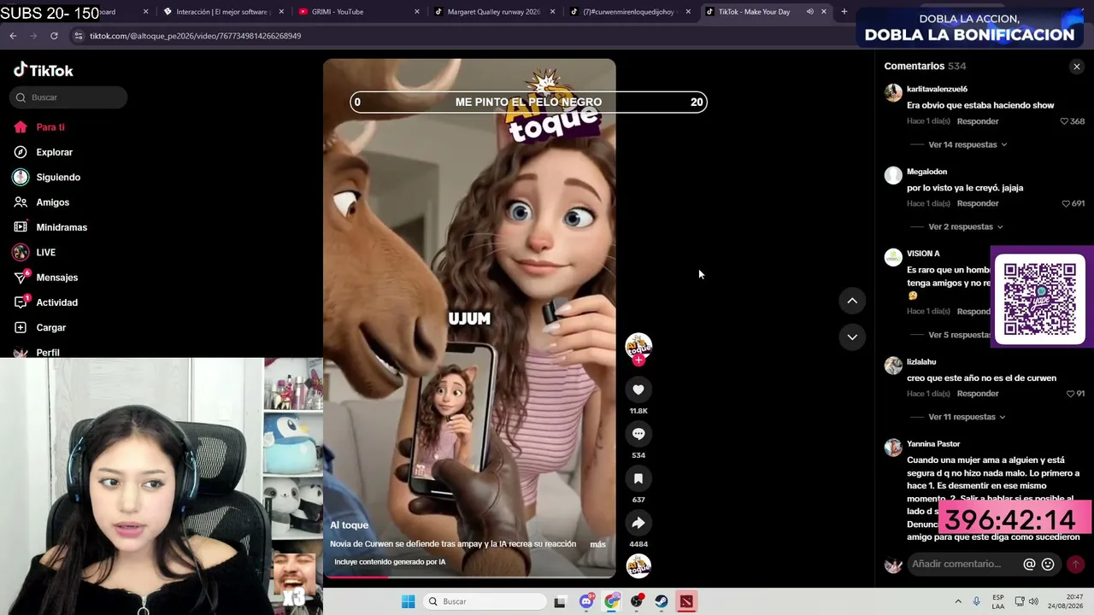1094x615 pixels.
Task: Like lizlalahu's comment
Action: 1069,394
